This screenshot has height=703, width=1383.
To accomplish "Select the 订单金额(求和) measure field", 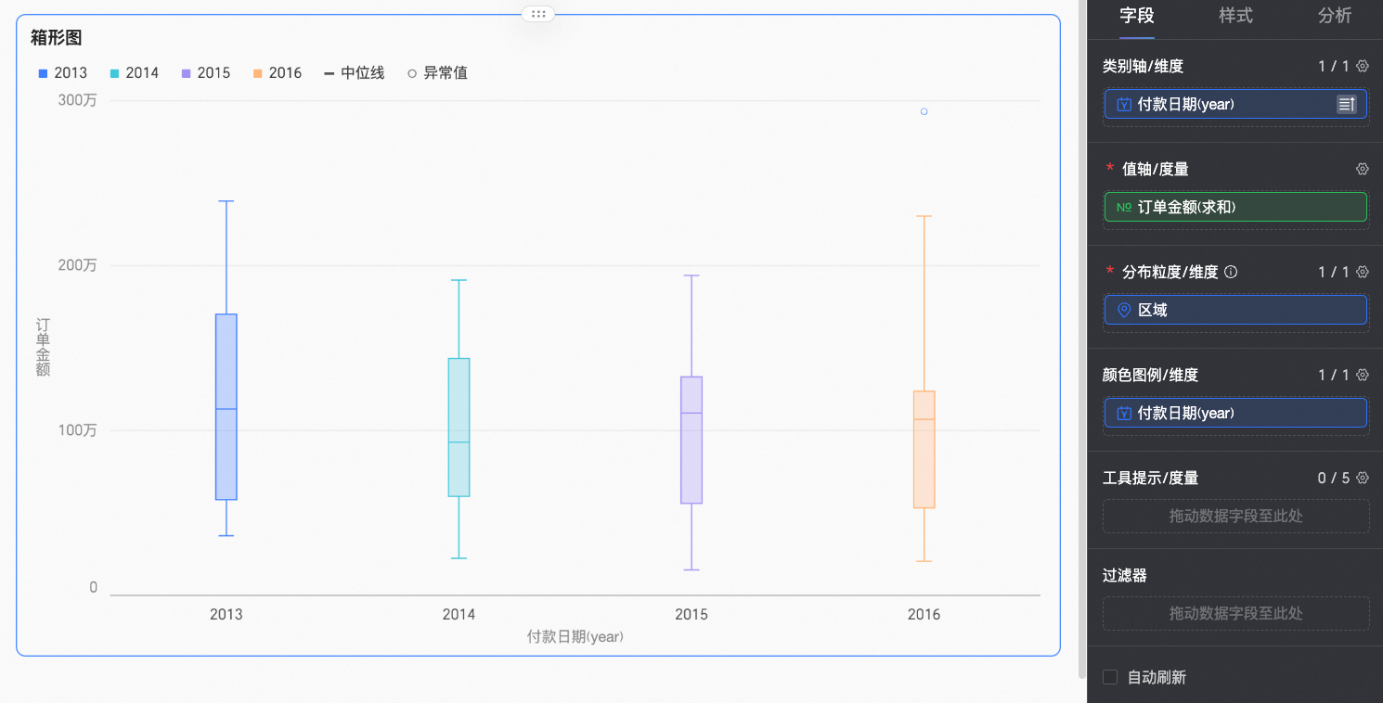I will point(1235,207).
